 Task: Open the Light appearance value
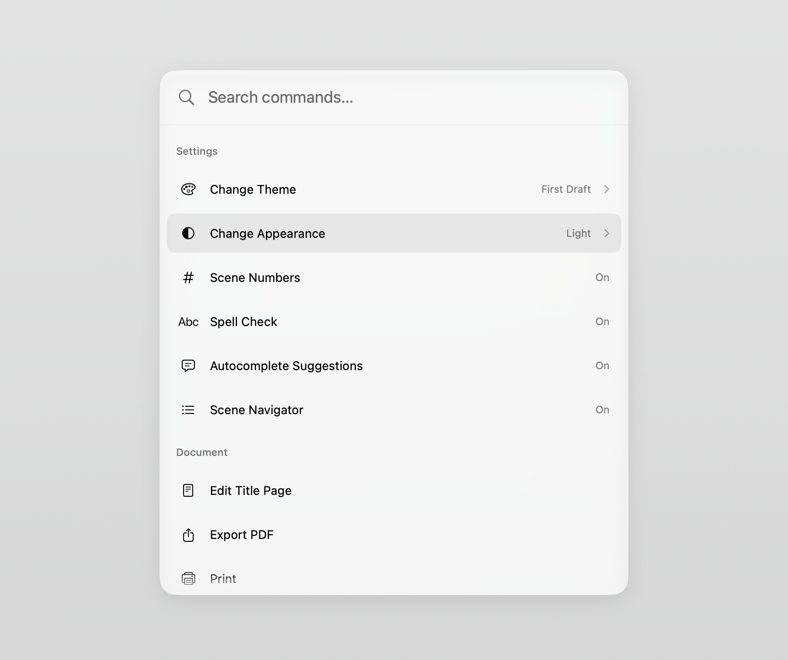pyautogui.click(x=578, y=233)
